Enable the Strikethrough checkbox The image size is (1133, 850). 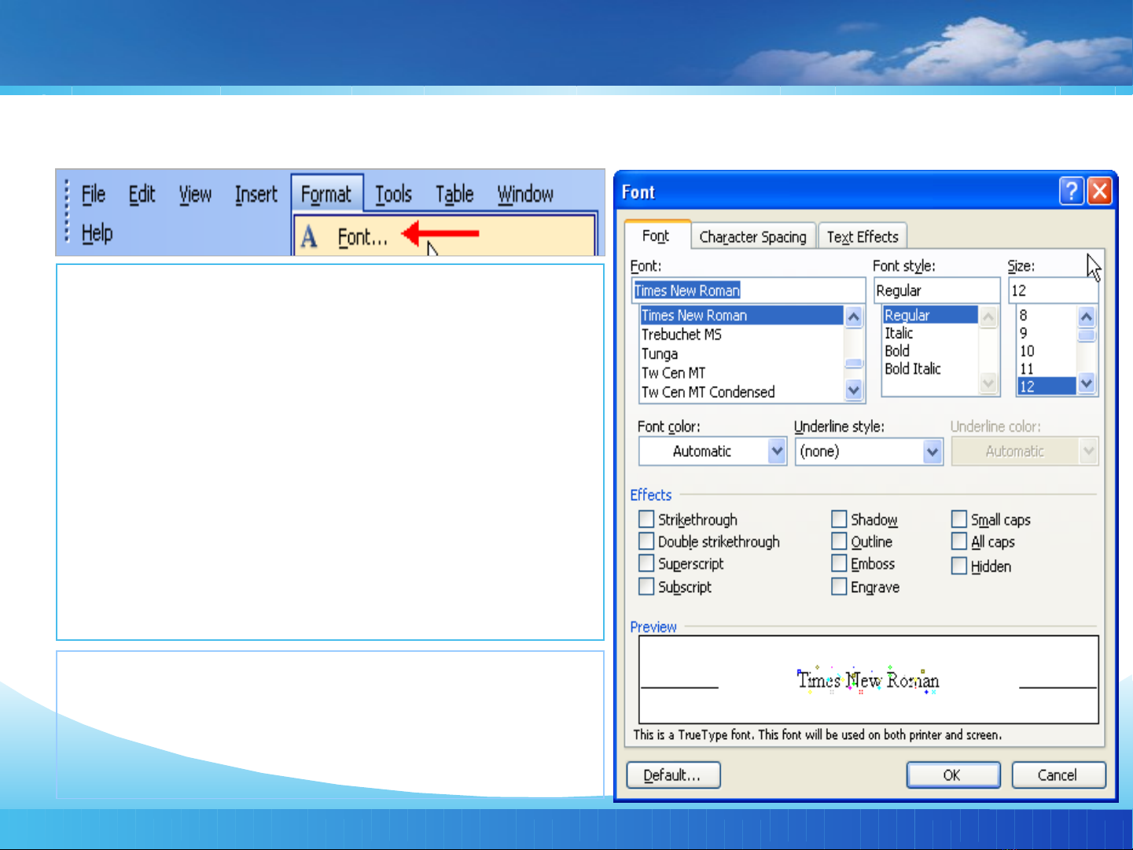point(646,520)
